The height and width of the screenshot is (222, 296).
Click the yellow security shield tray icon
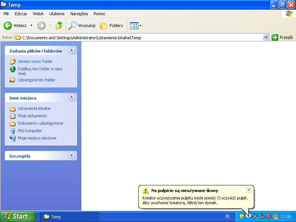(242, 216)
